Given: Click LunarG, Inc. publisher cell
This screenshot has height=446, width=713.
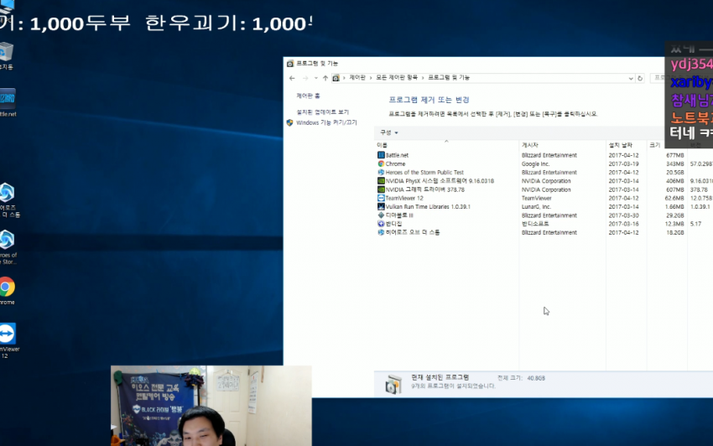Looking at the screenshot, I should (536, 206).
